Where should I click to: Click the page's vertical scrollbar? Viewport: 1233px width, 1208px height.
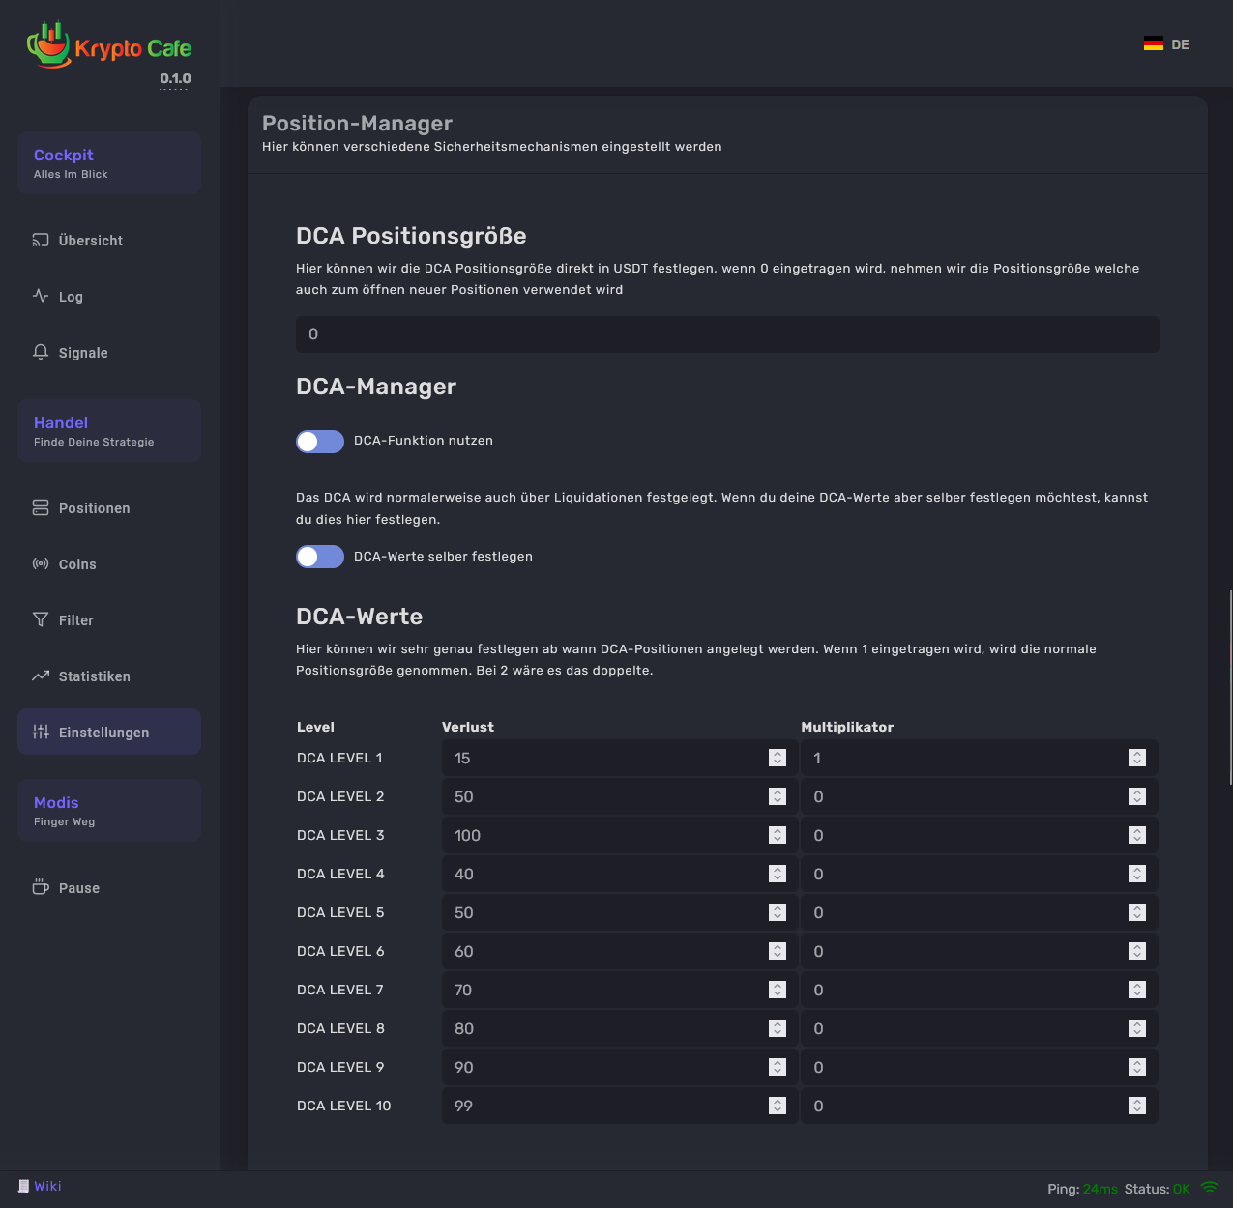click(x=1230, y=686)
